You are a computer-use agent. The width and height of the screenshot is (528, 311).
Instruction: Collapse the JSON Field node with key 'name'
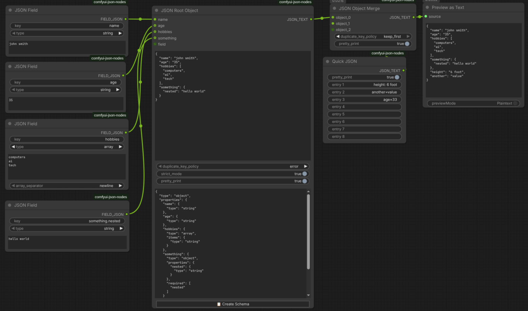pyautogui.click(x=10, y=10)
